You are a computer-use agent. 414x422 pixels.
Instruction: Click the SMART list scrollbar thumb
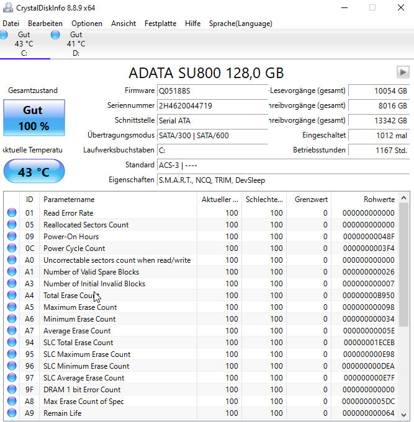403,265
